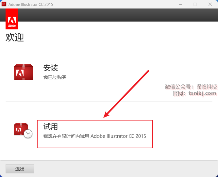The image size is (218, 177).
Task: Click the greyed-out maximize window button
Action: click(x=195, y=4)
